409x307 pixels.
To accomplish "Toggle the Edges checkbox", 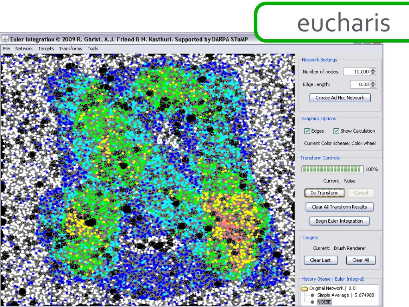I will point(307,131).
